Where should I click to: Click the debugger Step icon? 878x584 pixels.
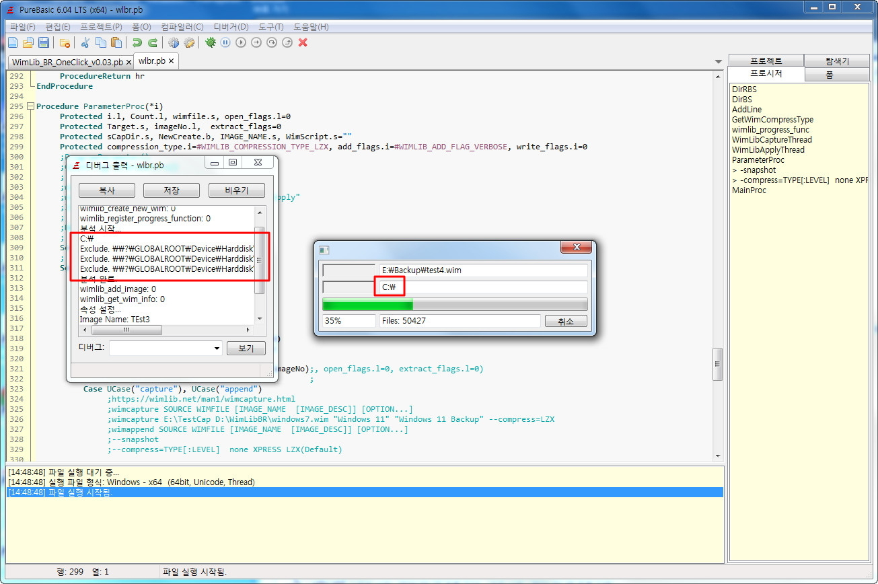coord(256,42)
